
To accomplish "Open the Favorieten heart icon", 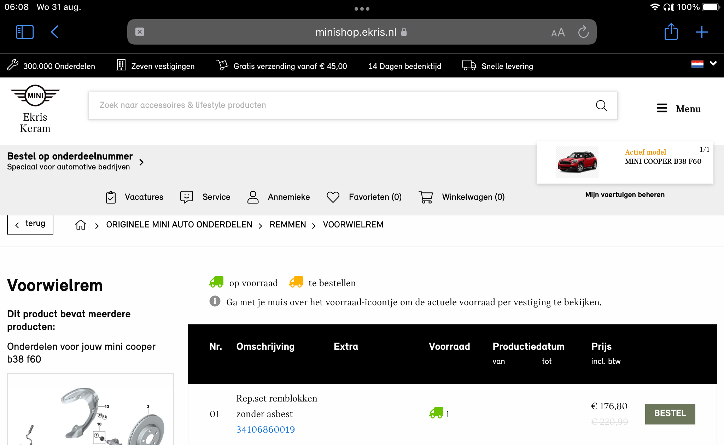I will pos(333,197).
